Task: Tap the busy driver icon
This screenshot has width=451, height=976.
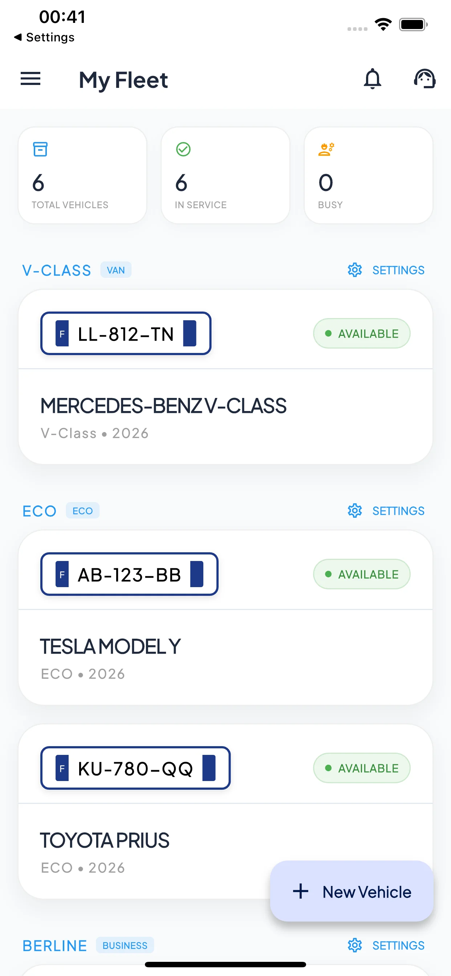Action: 326,149
